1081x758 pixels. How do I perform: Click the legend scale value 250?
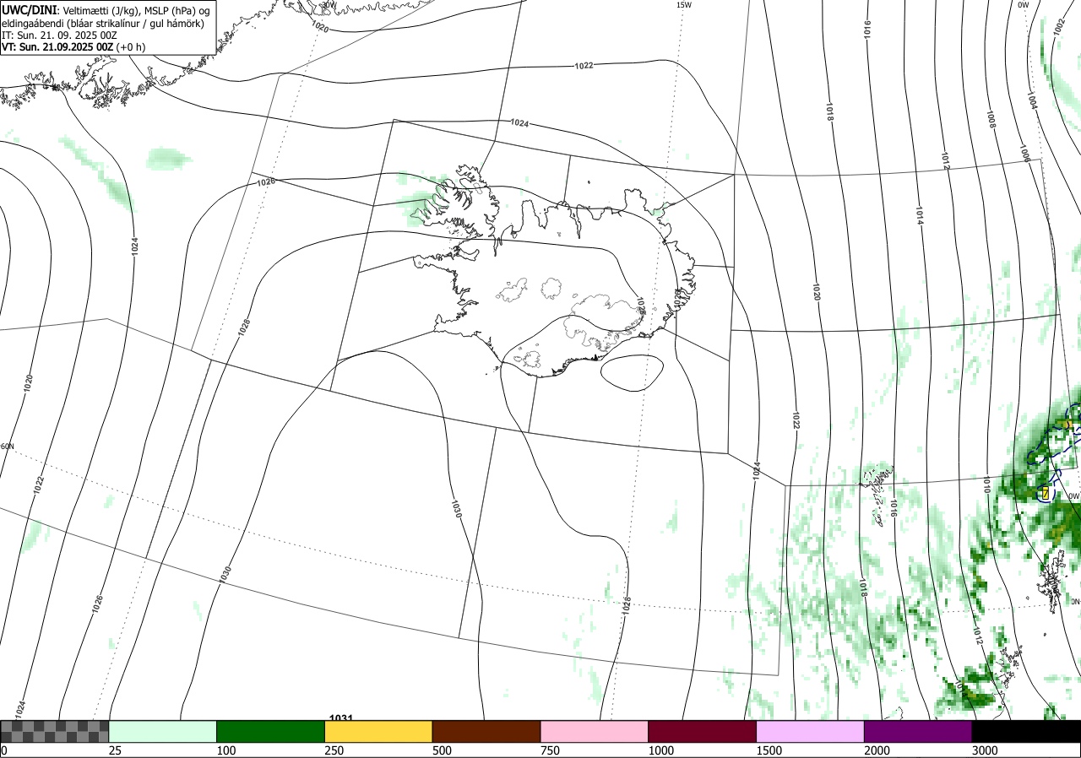point(334,750)
